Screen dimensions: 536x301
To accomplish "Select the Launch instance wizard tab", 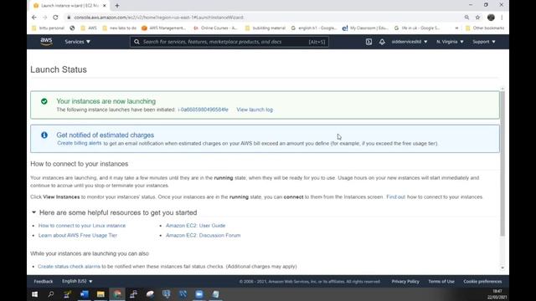I will [x=70, y=6].
